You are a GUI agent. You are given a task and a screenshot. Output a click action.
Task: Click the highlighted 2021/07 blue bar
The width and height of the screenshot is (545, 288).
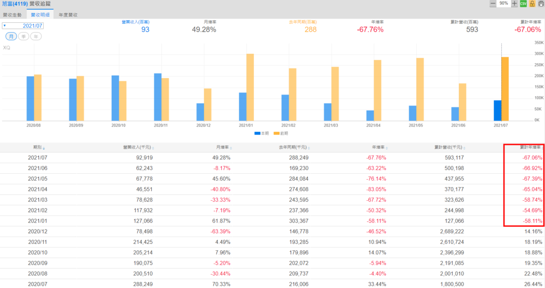498,111
